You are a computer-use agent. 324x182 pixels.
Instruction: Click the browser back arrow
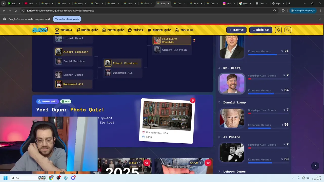4,11
